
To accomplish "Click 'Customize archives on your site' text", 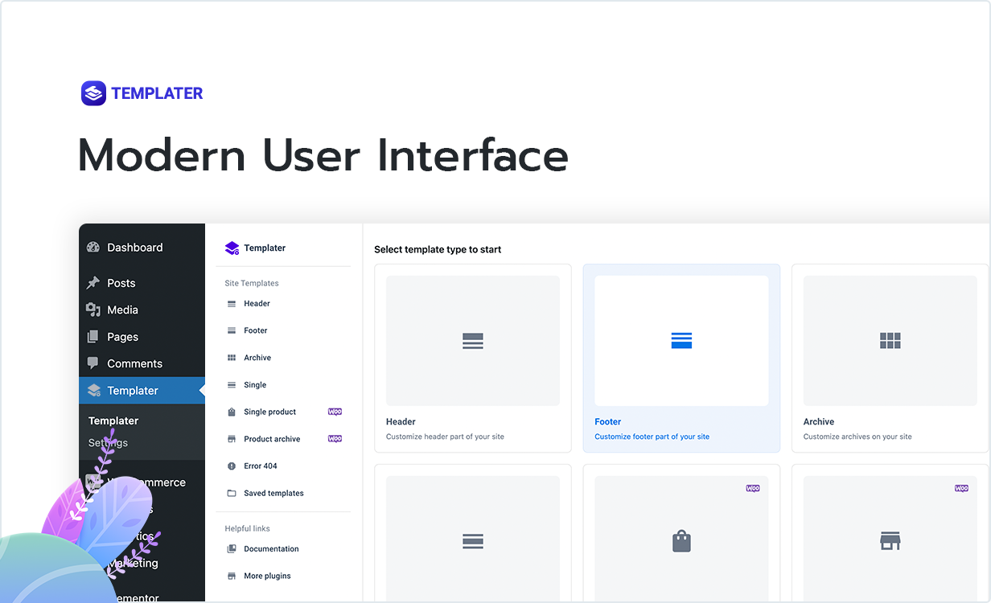I will pyautogui.click(x=857, y=437).
